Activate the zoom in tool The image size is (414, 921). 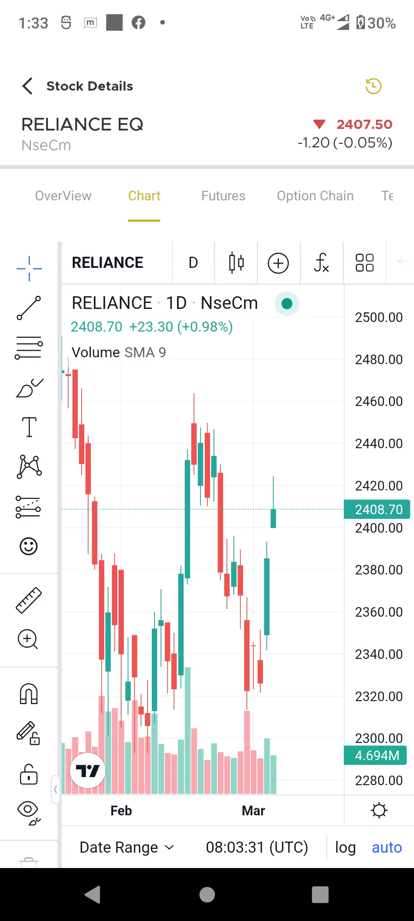28,639
